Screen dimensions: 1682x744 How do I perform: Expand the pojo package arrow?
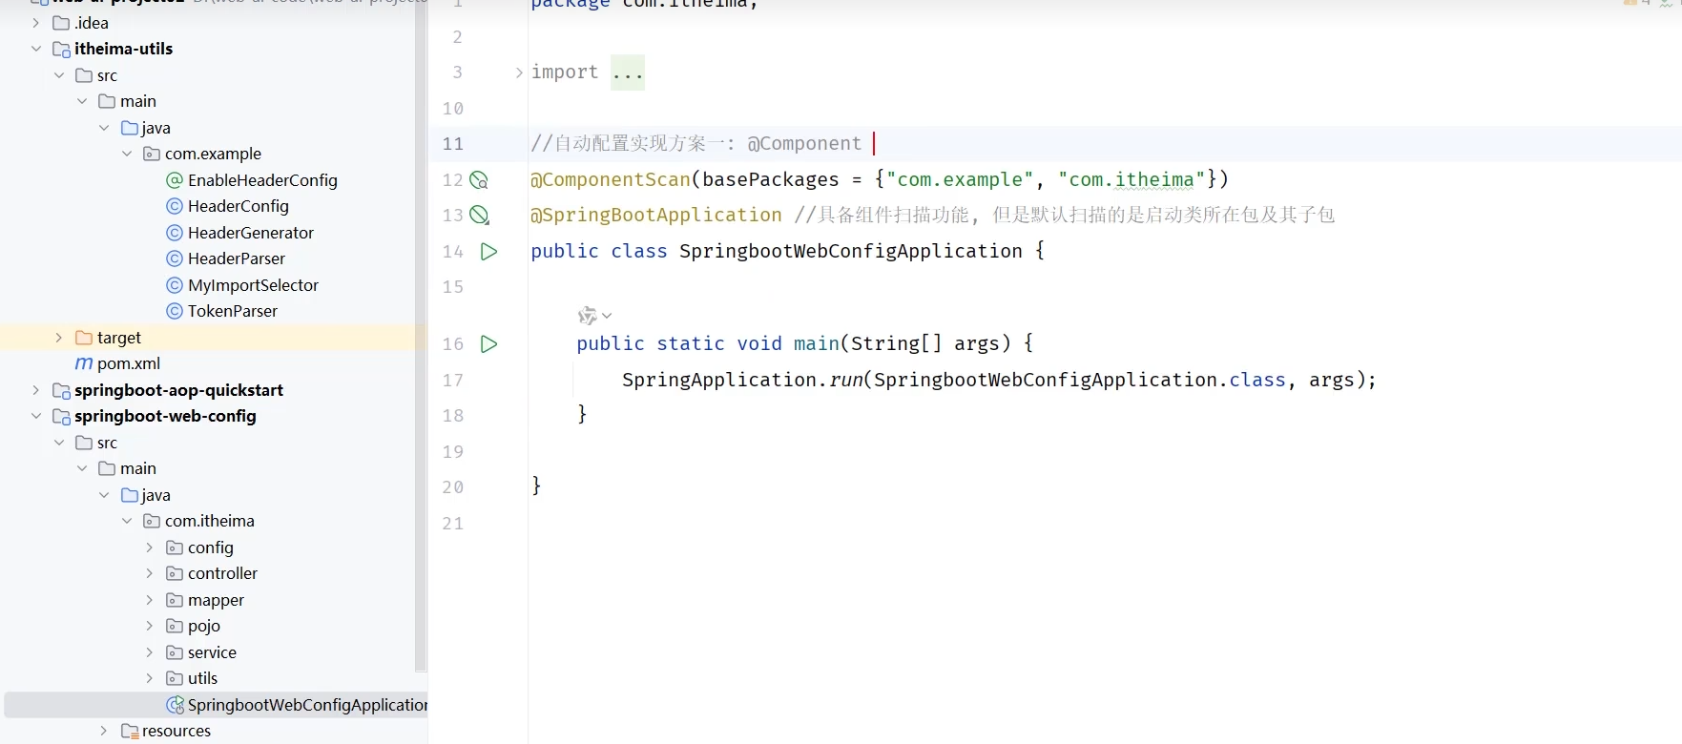150,626
